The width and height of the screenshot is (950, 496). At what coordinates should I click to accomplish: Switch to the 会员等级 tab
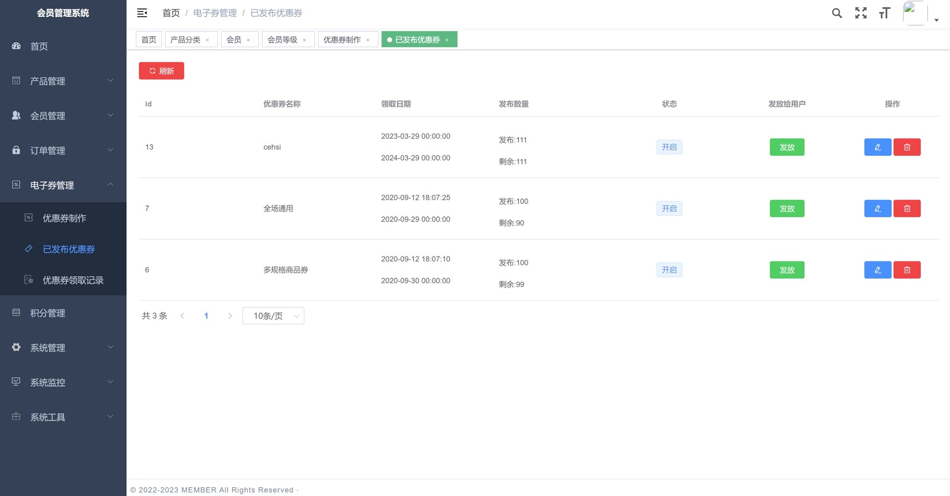point(283,40)
